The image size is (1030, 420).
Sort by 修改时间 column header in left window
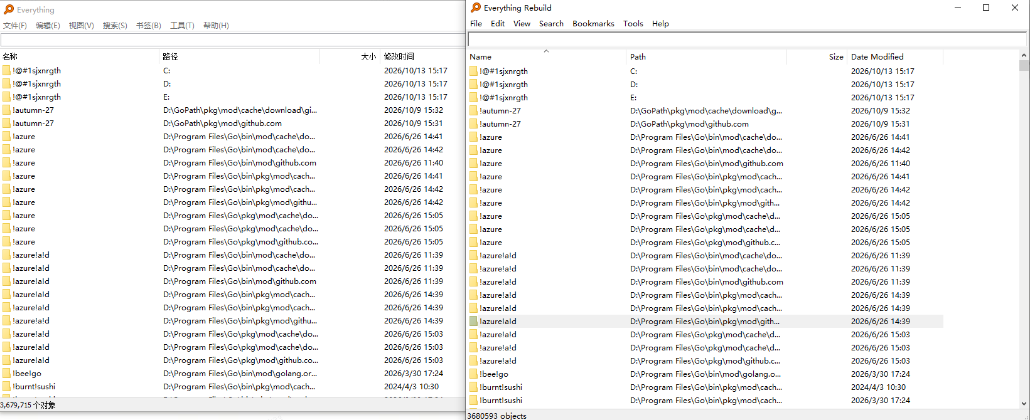click(422, 56)
